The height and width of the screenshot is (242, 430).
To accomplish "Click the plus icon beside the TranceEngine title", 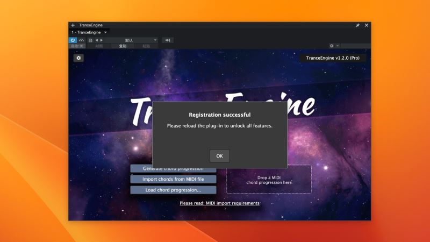I will tap(73, 25).
